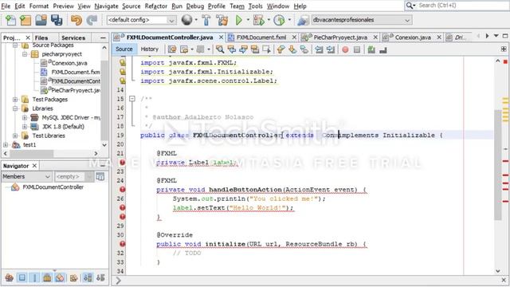Screen dimensions: 510x287
Task: Toggle Show Static Members filter in Navigator
Action: 34,277
